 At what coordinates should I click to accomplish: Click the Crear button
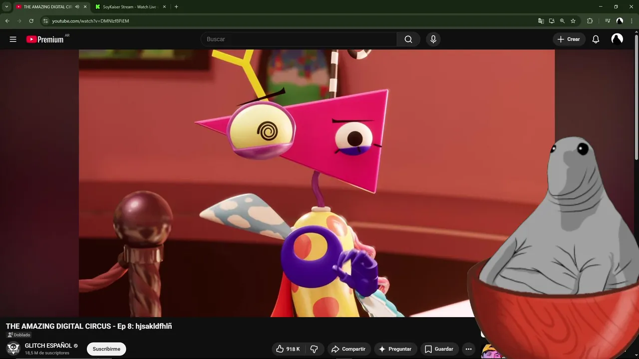tap(569, 39)
